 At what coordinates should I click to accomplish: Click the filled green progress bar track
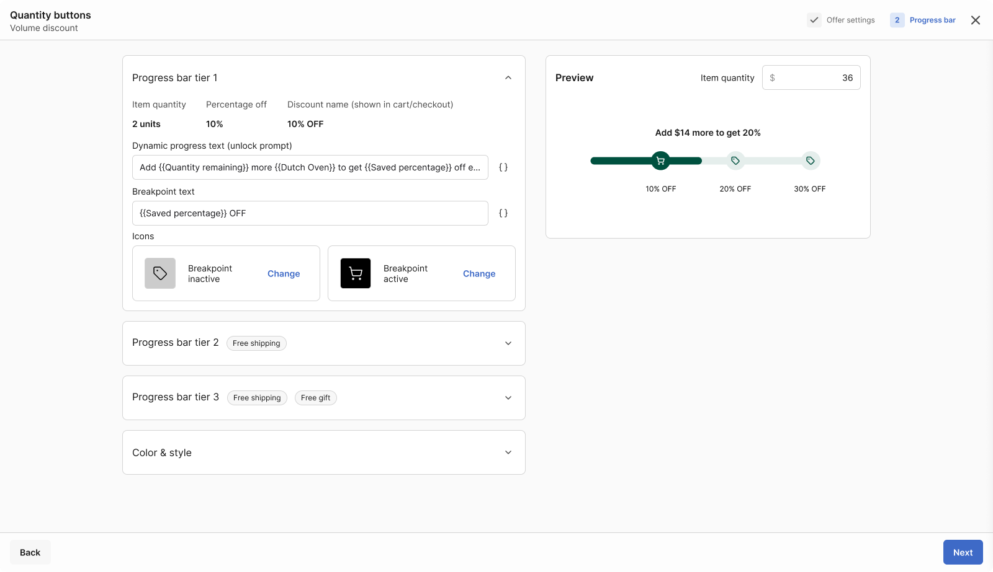(621, 161)
